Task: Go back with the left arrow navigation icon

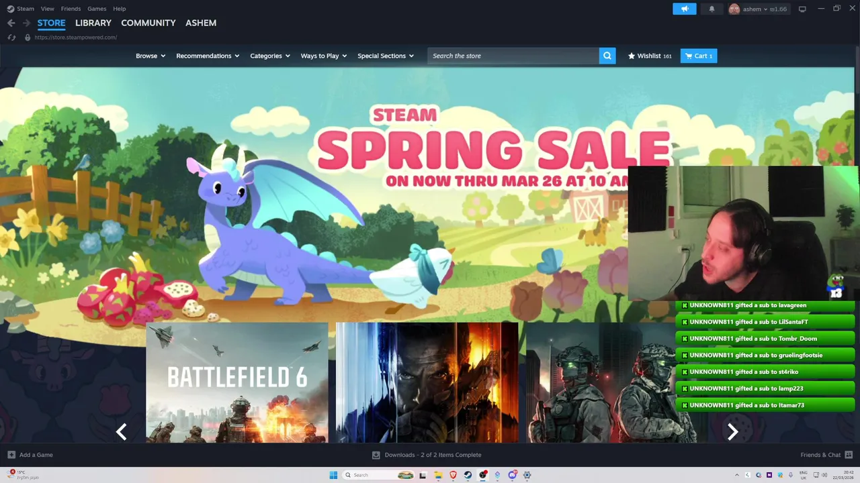Action: (11, 23)
